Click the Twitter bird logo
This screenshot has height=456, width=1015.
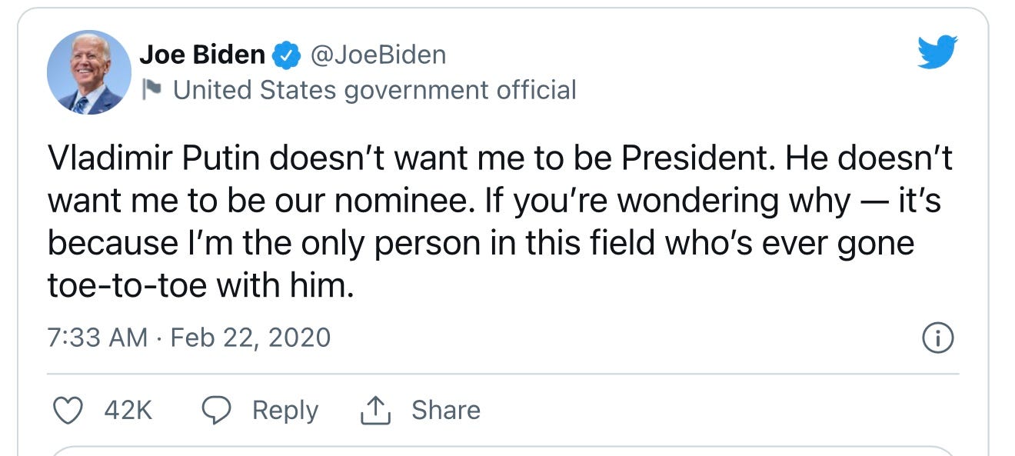pos(937,54)
